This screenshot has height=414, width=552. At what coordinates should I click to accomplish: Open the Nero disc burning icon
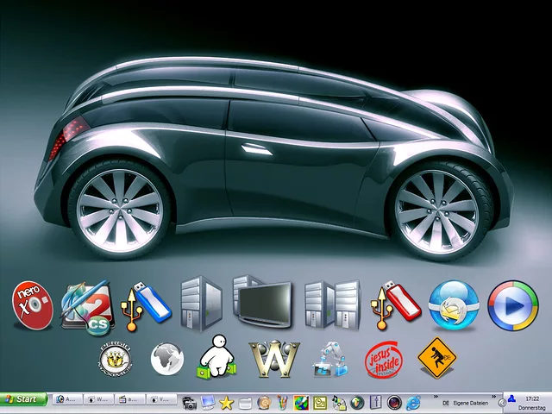(x=33, y=306)
